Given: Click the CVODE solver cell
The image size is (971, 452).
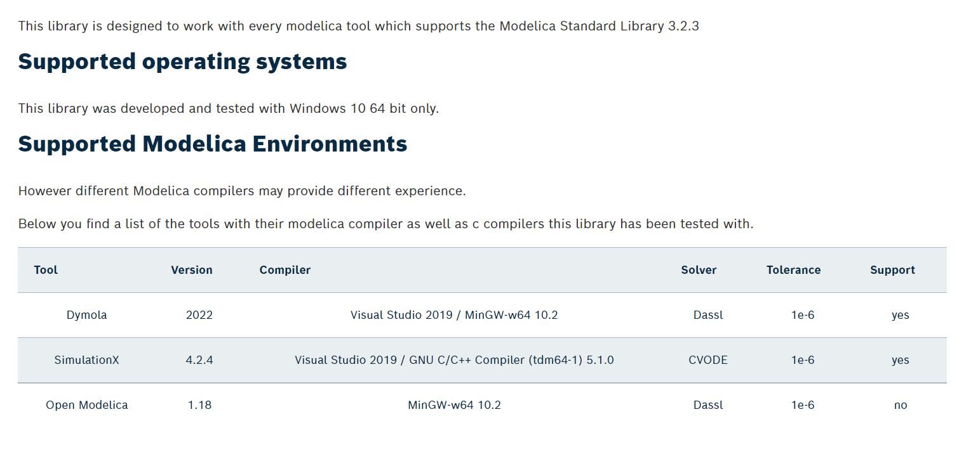Looking at the screenshot, I should point(708,360).
